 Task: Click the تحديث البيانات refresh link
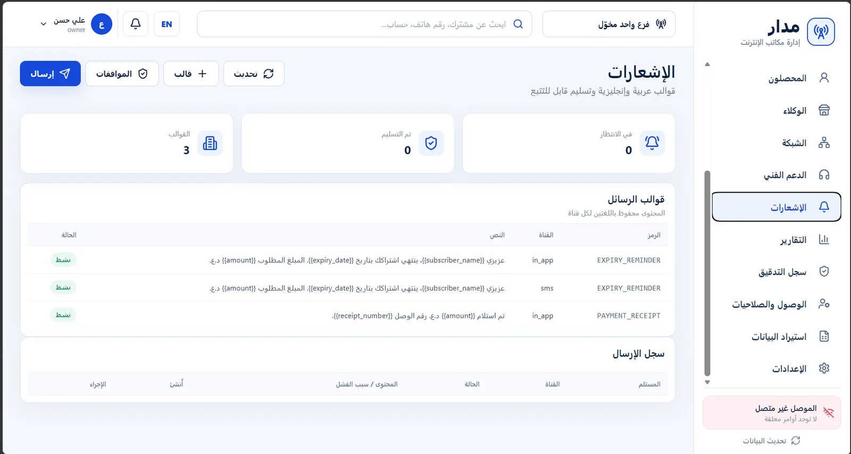771,441
